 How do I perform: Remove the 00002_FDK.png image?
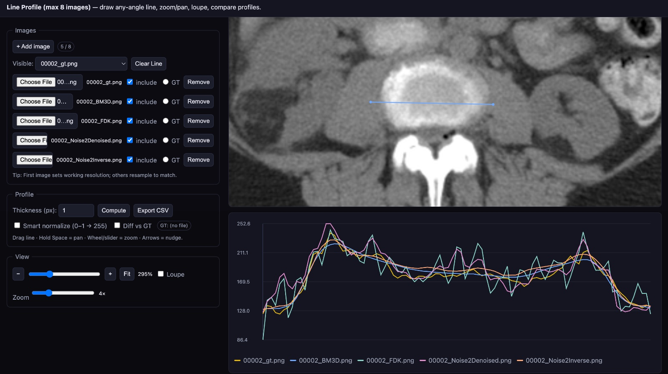[198, 121]
